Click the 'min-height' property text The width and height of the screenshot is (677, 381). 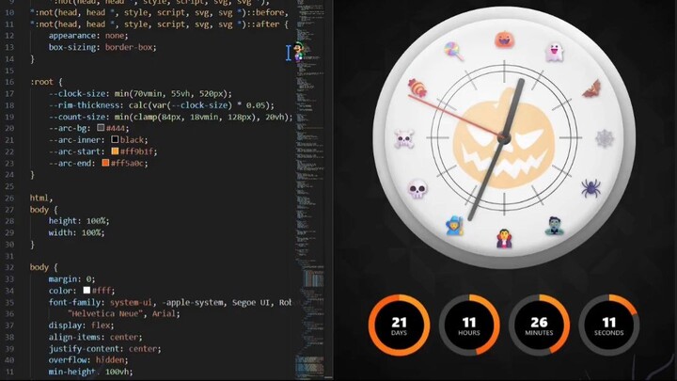coord(71,372)
